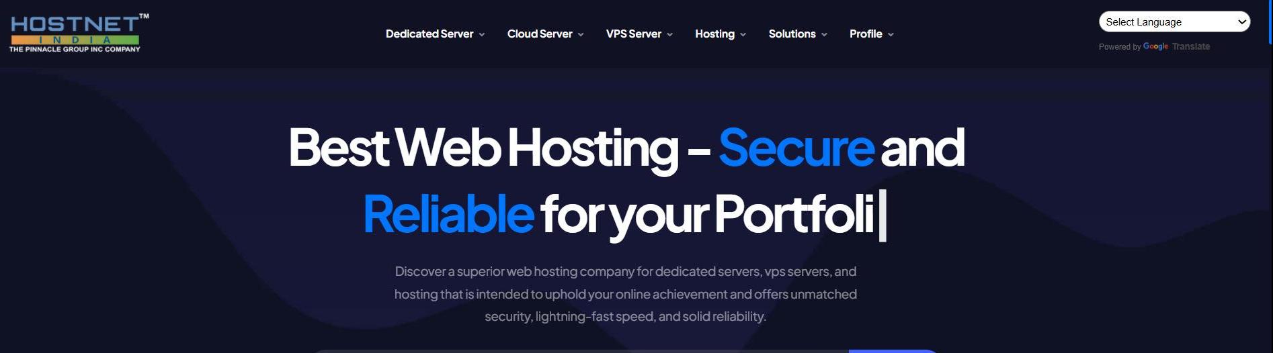
Task: Click the blue word Reliable in the headline
Action: tap(448, 214)
